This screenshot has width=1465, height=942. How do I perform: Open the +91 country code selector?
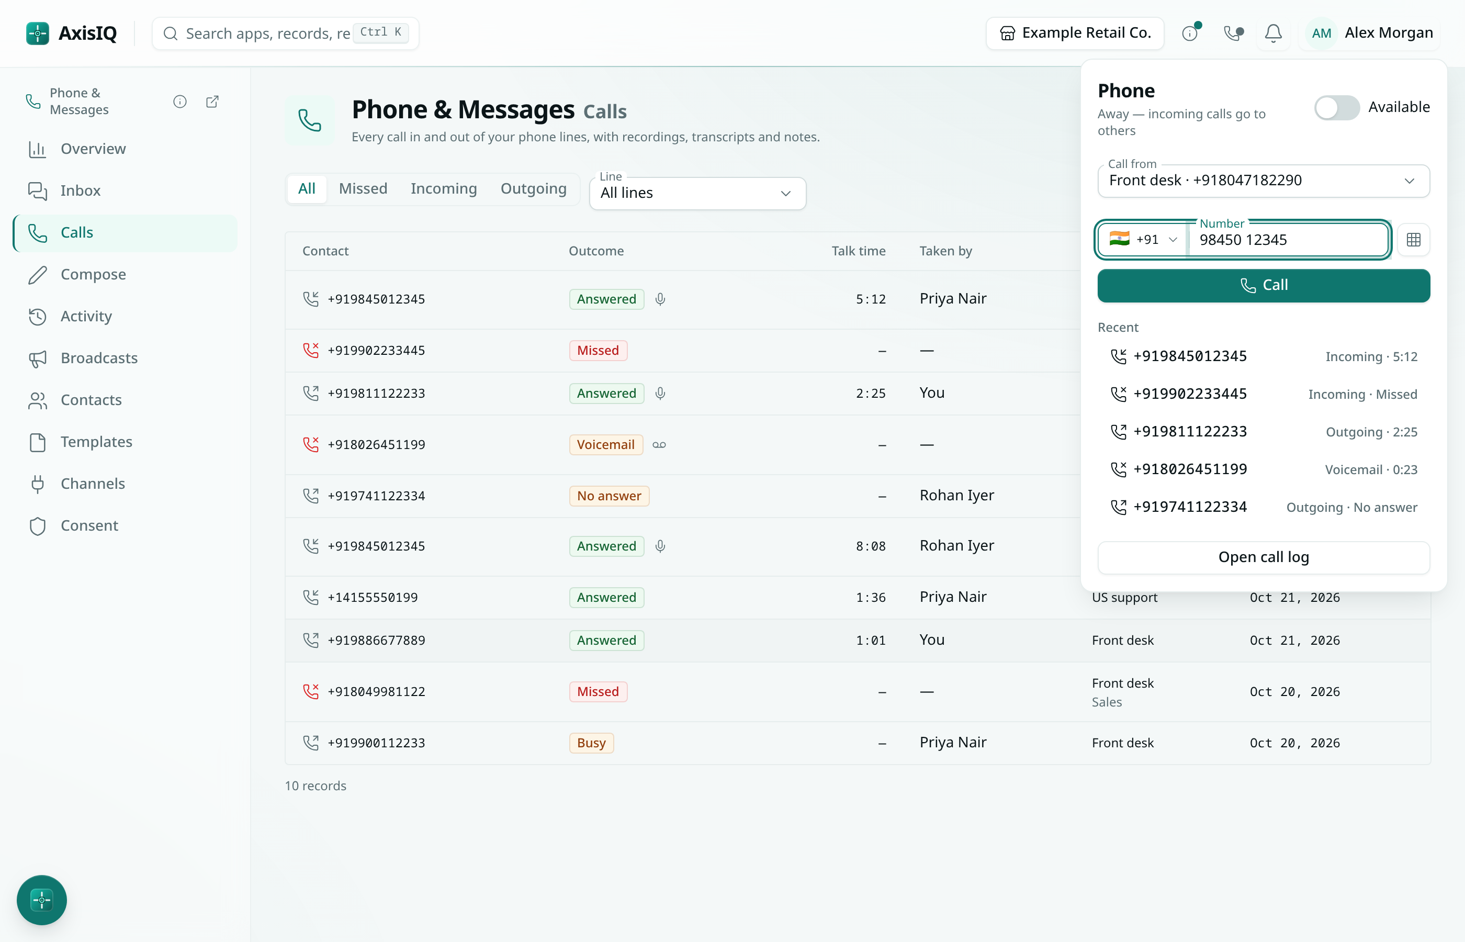pyautogui.click(x=1142, y=240)
